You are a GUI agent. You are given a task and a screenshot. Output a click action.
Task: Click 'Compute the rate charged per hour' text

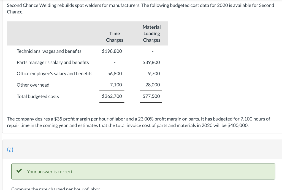coord(56,189)
